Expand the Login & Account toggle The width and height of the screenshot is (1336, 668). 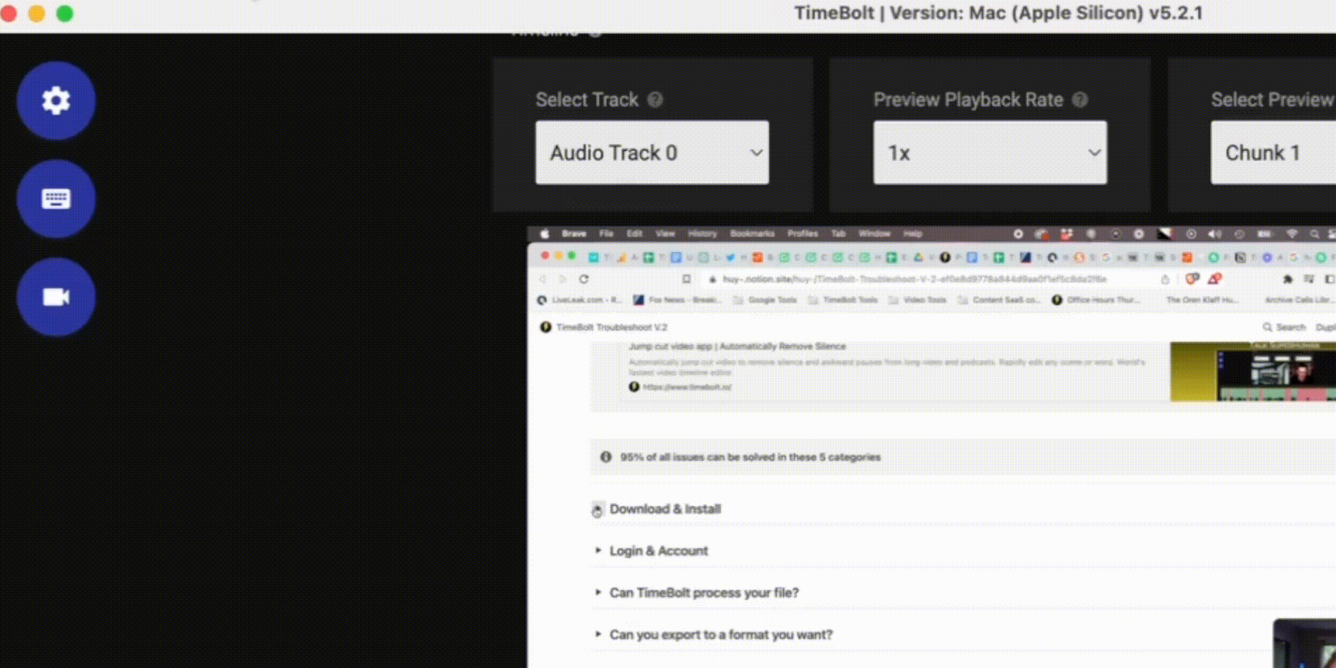(x=598, y=551)
